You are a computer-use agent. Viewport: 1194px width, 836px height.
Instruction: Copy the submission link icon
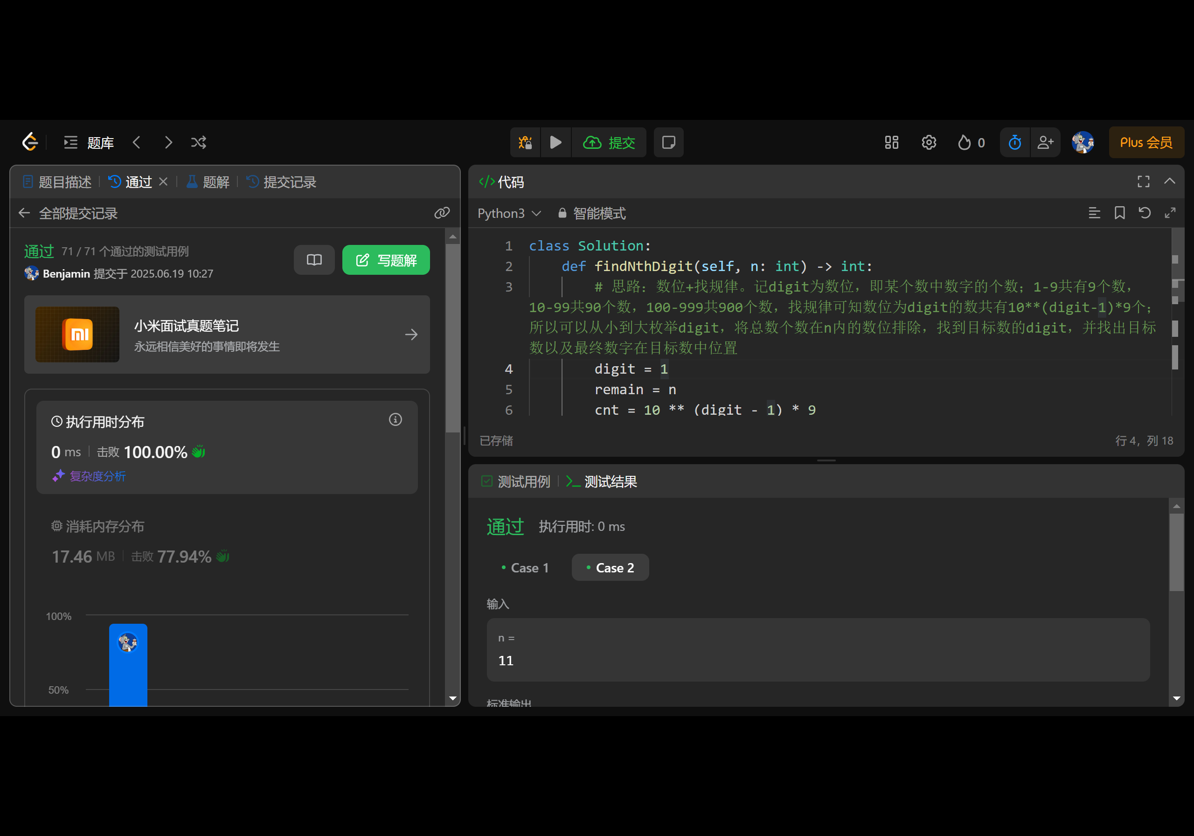click(442, 213)
